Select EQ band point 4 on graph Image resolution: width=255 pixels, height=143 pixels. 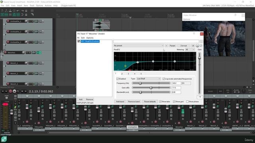coord(175,62)
